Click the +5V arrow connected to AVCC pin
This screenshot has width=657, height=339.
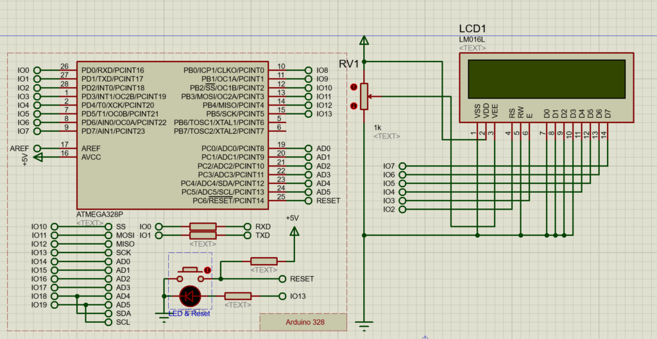(38, 157)
